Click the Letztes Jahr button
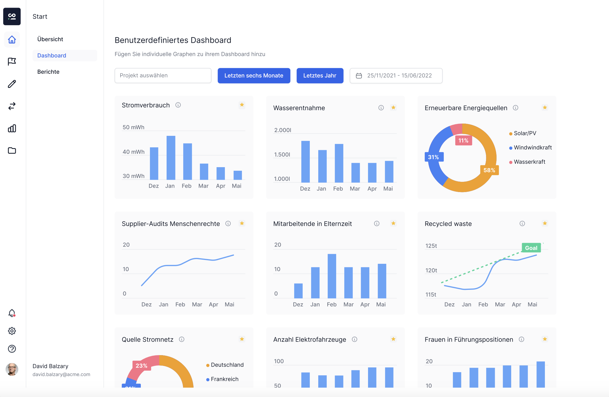Image resolution: width=609 pixels, height=397 pixels. (320, 76)
